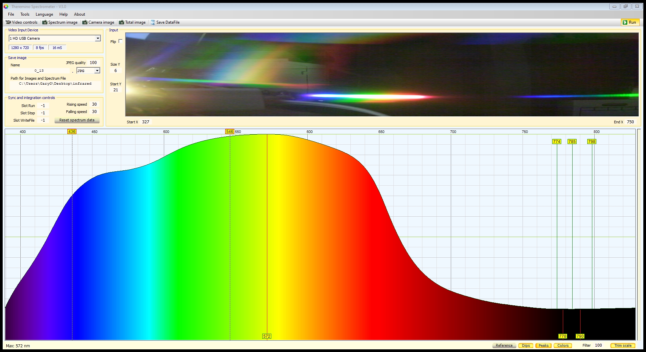The height and width of the screenshot is (352, 646).
Task: Toggle the Colors display button
Action: pos(563,345)
